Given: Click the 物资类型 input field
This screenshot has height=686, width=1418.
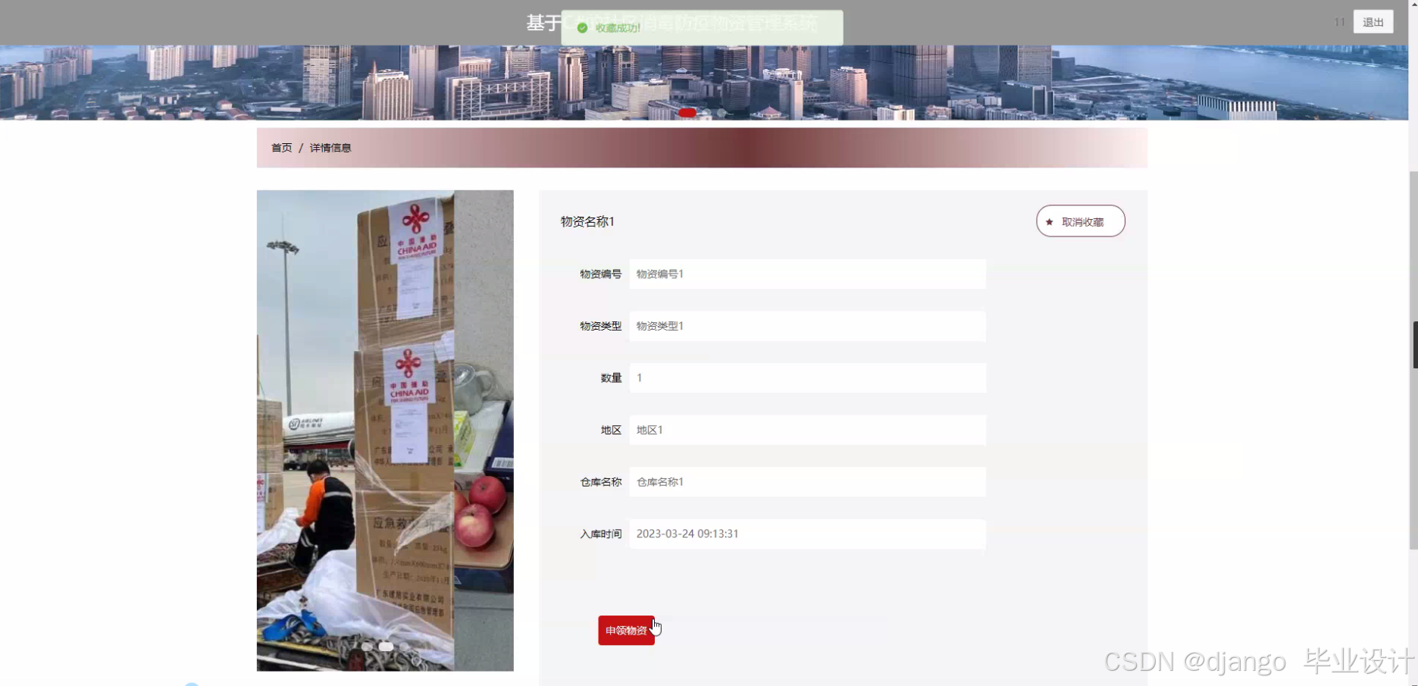Looking at the screenshot, I should tap(807, 326).
